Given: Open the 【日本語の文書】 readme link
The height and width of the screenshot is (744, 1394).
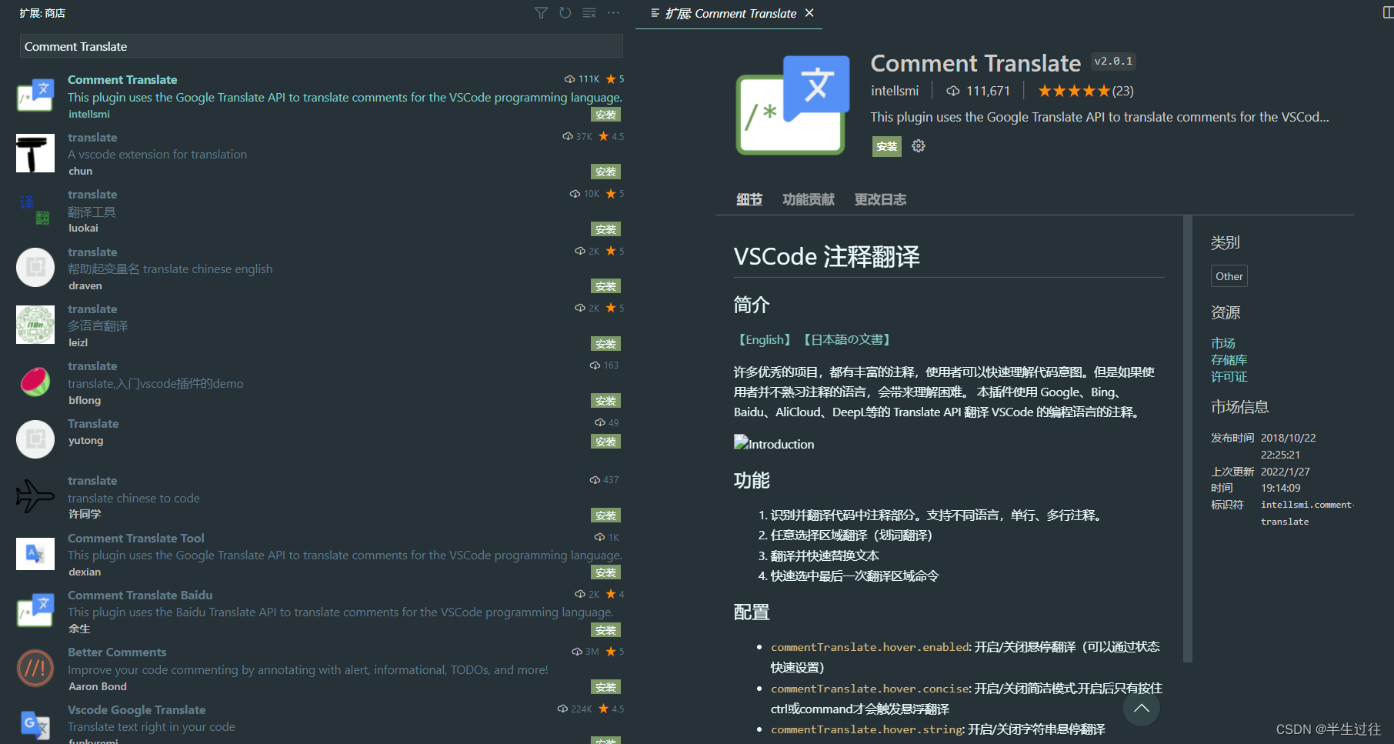Looking at the screenshot, I should pyautogui.click(x=847, y=339).
